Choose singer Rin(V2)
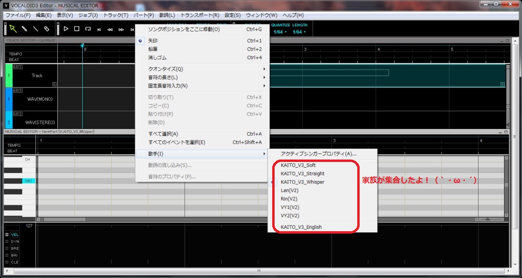 click(322, 199)
